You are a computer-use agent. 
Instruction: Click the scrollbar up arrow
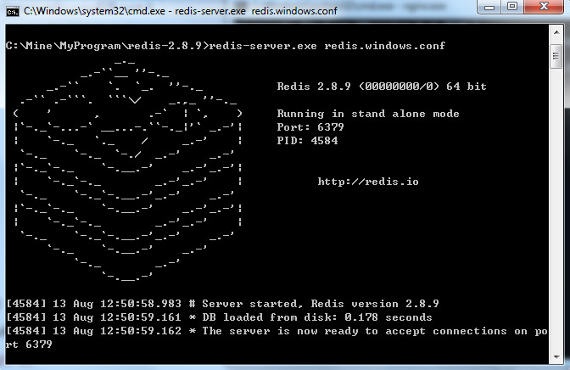point(556,32)
